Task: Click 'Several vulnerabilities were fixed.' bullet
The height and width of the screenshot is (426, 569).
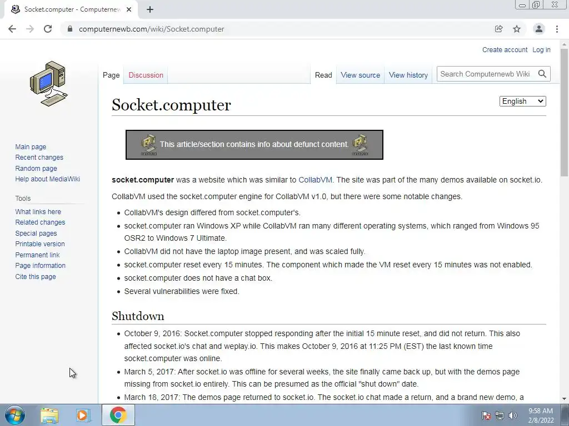Action: point(182,291)
